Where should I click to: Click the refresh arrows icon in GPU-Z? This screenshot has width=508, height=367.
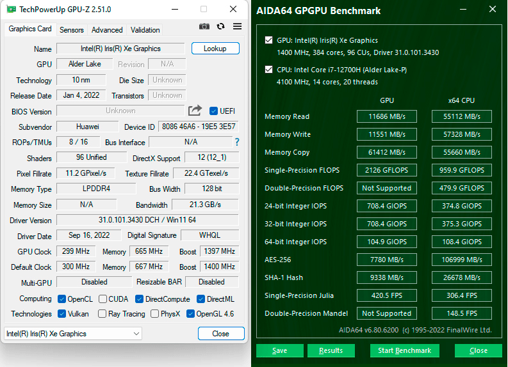coord(221,26)
